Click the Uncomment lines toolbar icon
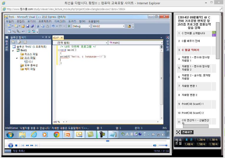 34,31
